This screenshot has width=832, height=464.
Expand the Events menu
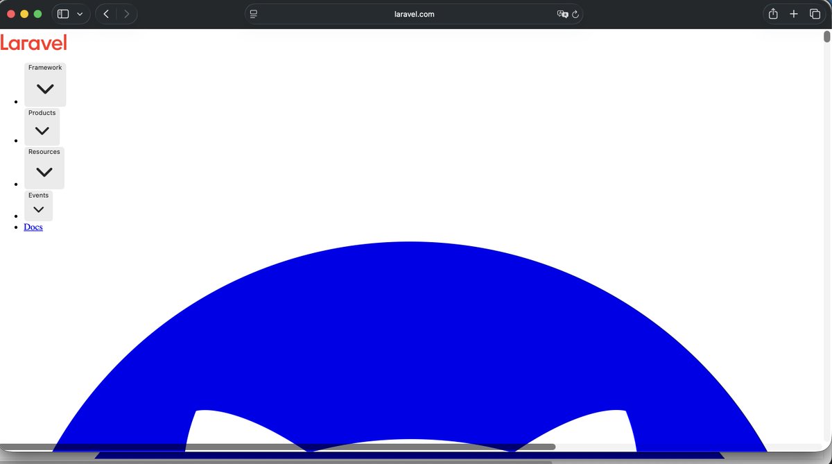(x=38, y=206)
